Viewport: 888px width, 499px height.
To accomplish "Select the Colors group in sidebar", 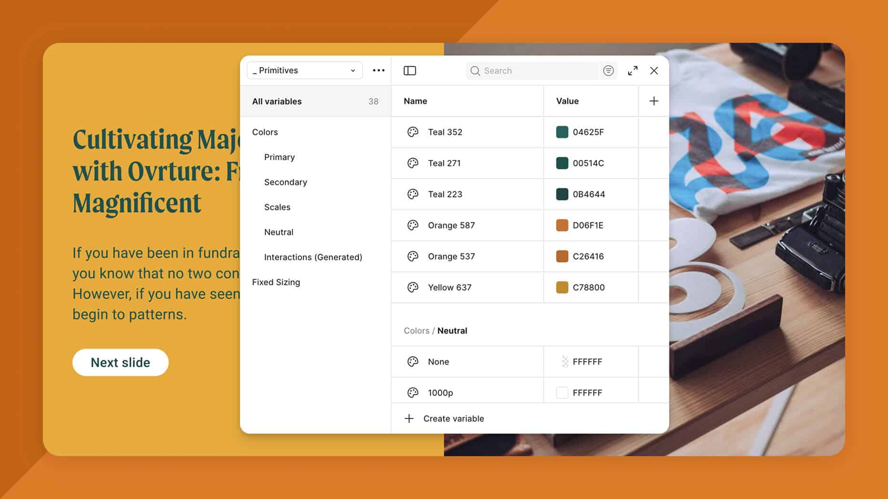I will tap(265, 132).
